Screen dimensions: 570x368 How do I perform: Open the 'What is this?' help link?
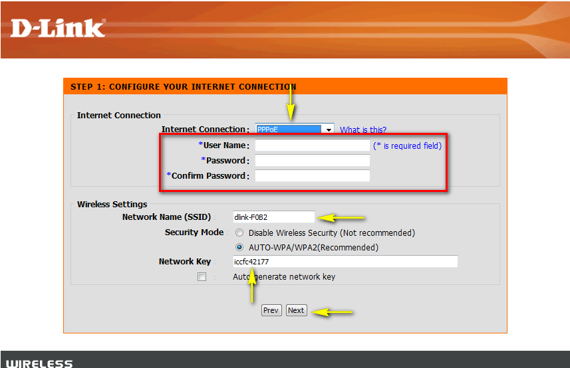pyautogui.click(x=363, y=130)
